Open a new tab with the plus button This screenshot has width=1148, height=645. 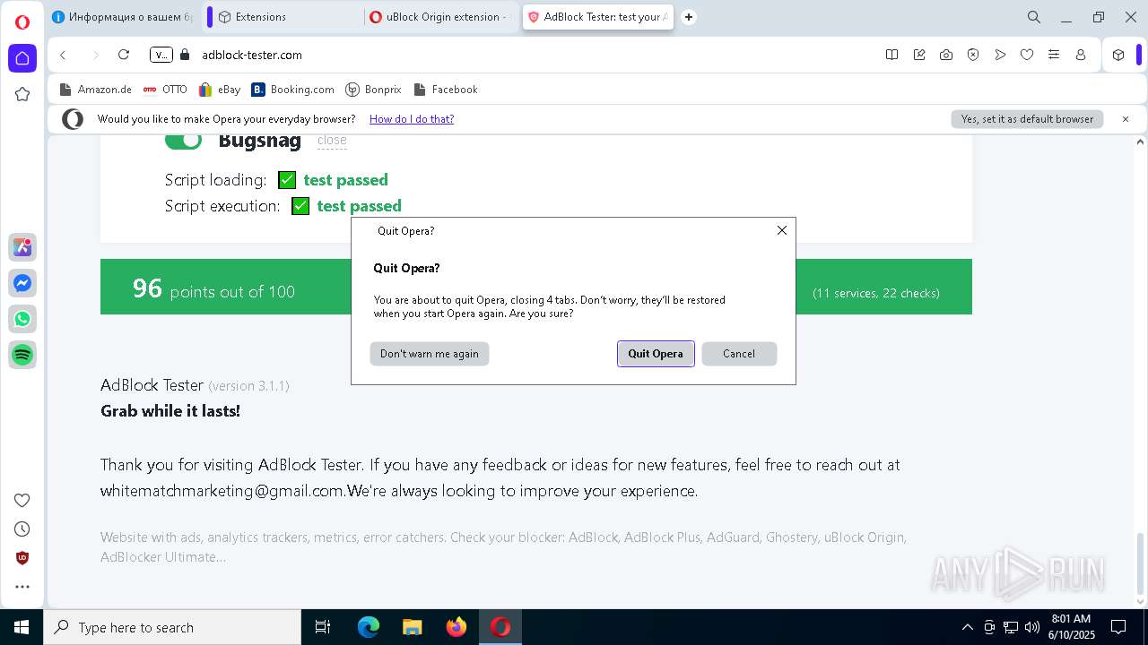tap(689, 17)
